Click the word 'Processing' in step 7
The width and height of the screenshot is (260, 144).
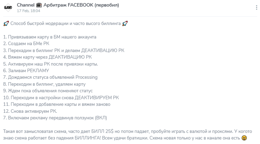tap(87, 77)
